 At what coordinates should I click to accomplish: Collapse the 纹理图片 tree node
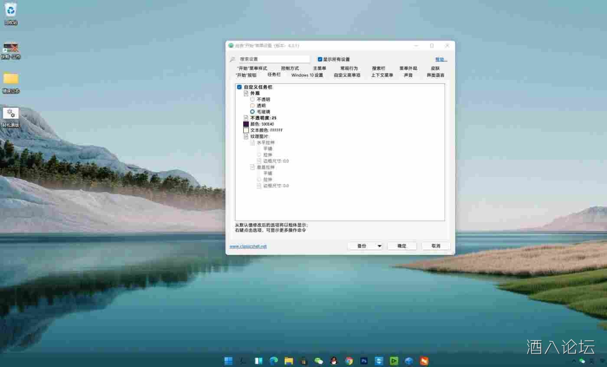point(246,136)
